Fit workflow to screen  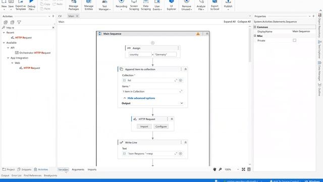[x=243, y=169]
